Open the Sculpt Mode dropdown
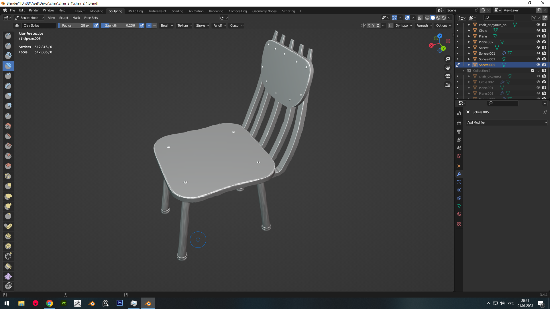 [x=29, y=18]
